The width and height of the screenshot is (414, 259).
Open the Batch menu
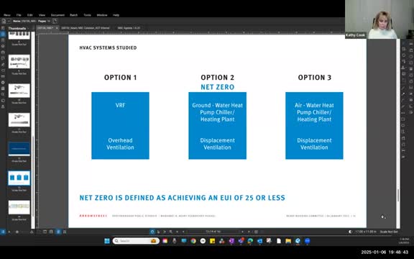click(73, 15)
